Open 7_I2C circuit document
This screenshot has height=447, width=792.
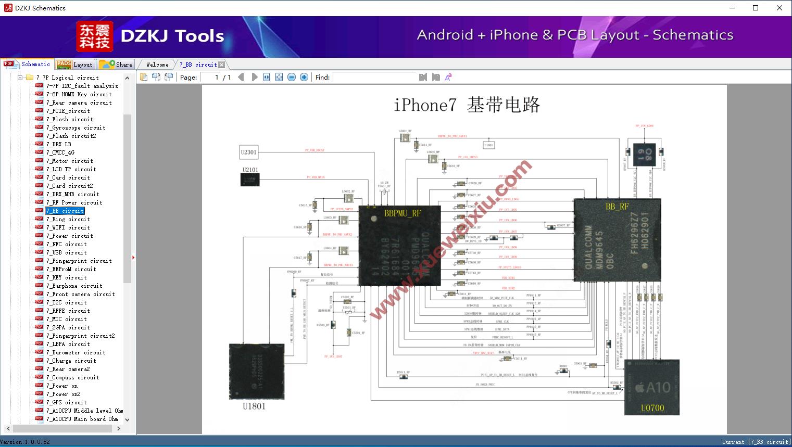(67, 302)
